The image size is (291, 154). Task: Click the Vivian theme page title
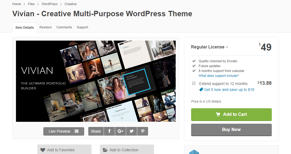coord(102,14)
